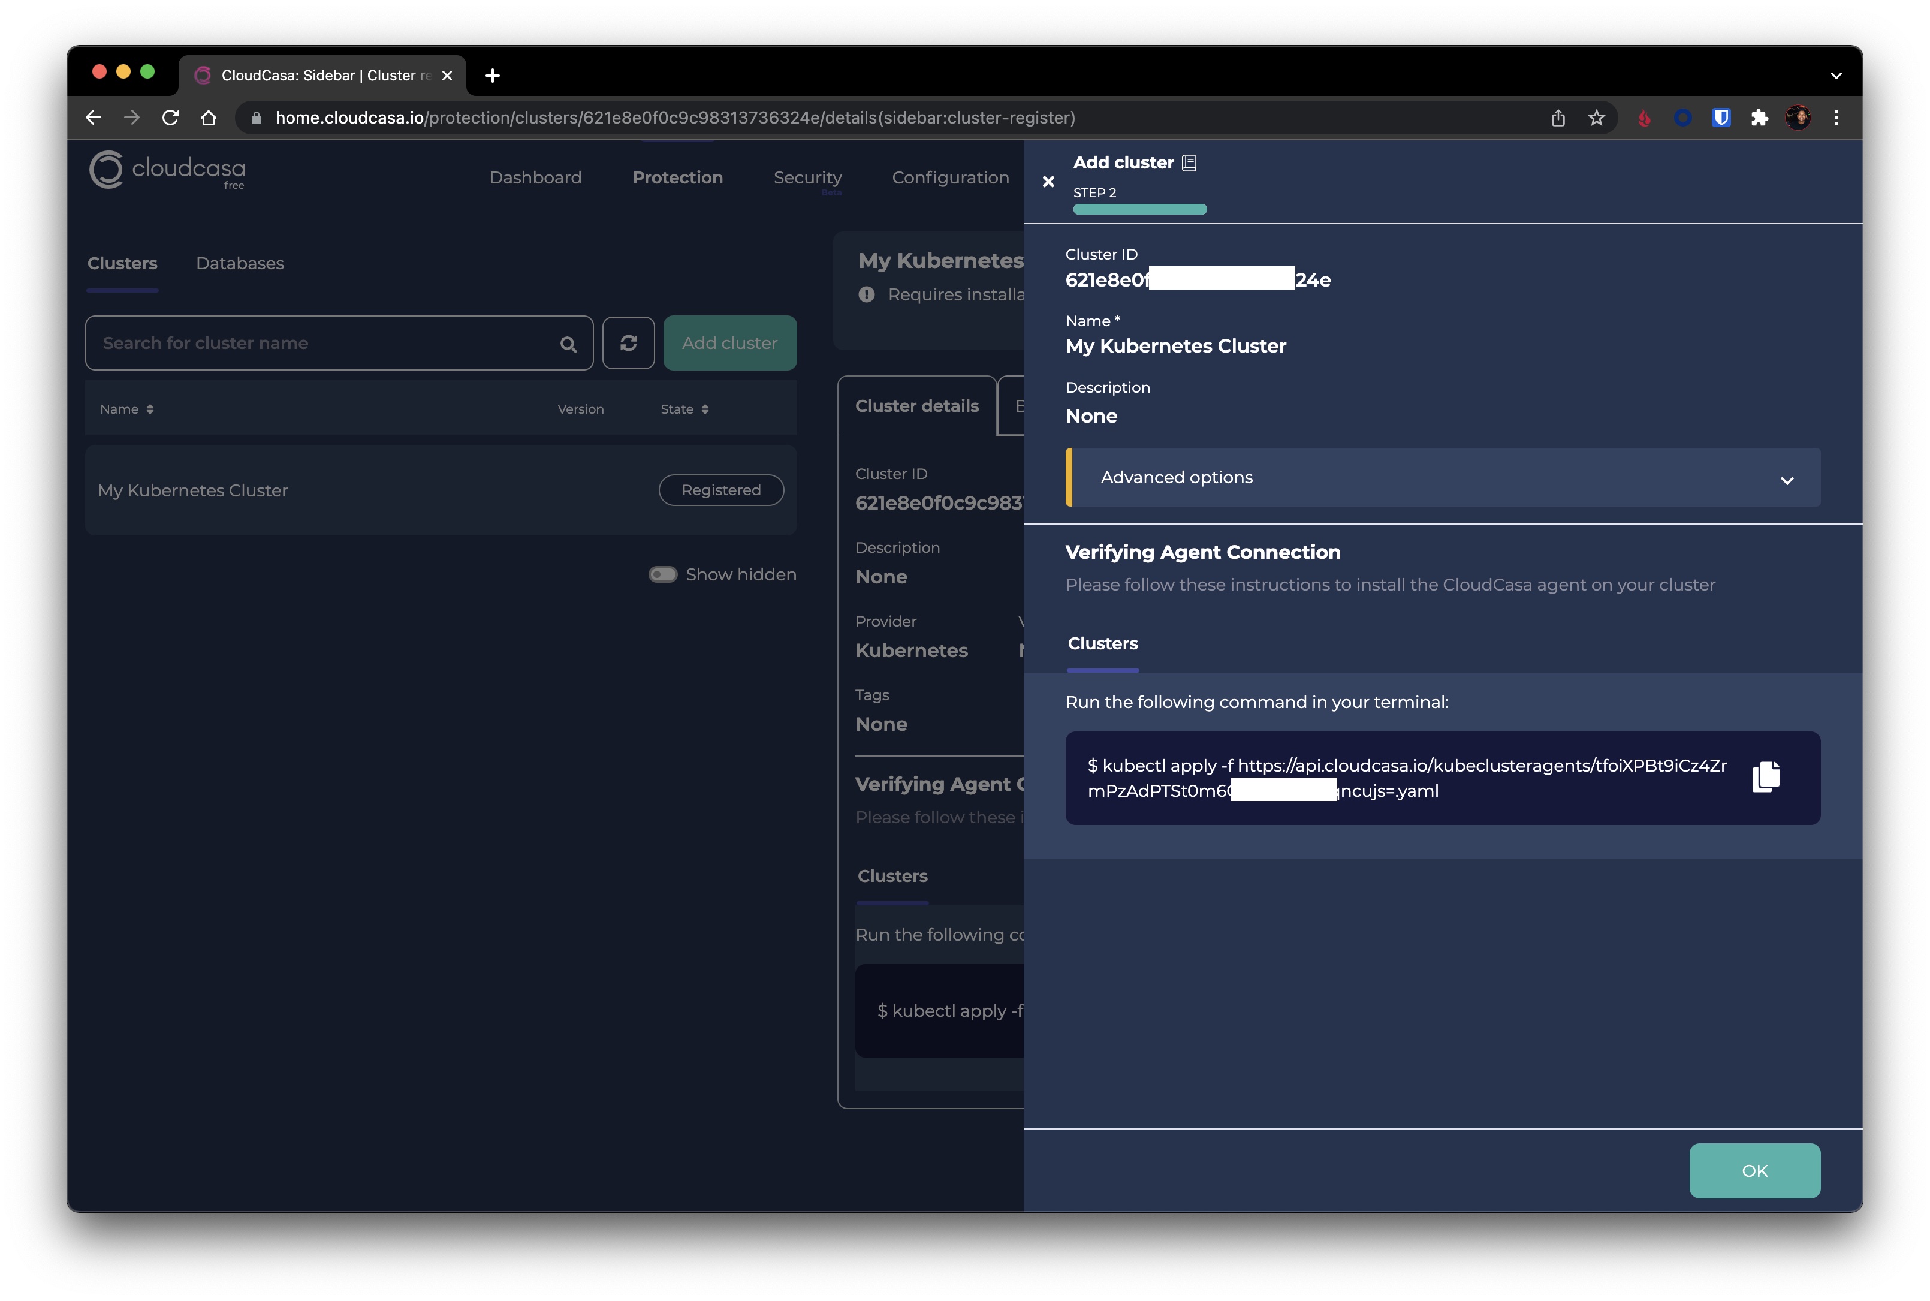Open the browser home page
1930x1301 pixels.
click(208, 118)
